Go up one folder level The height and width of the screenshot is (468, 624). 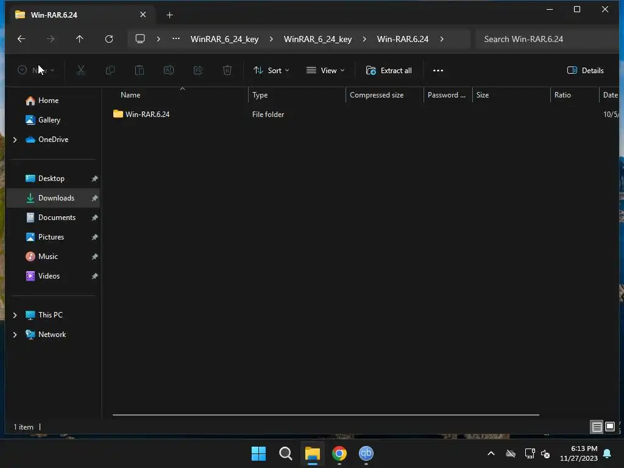[80, 39]
